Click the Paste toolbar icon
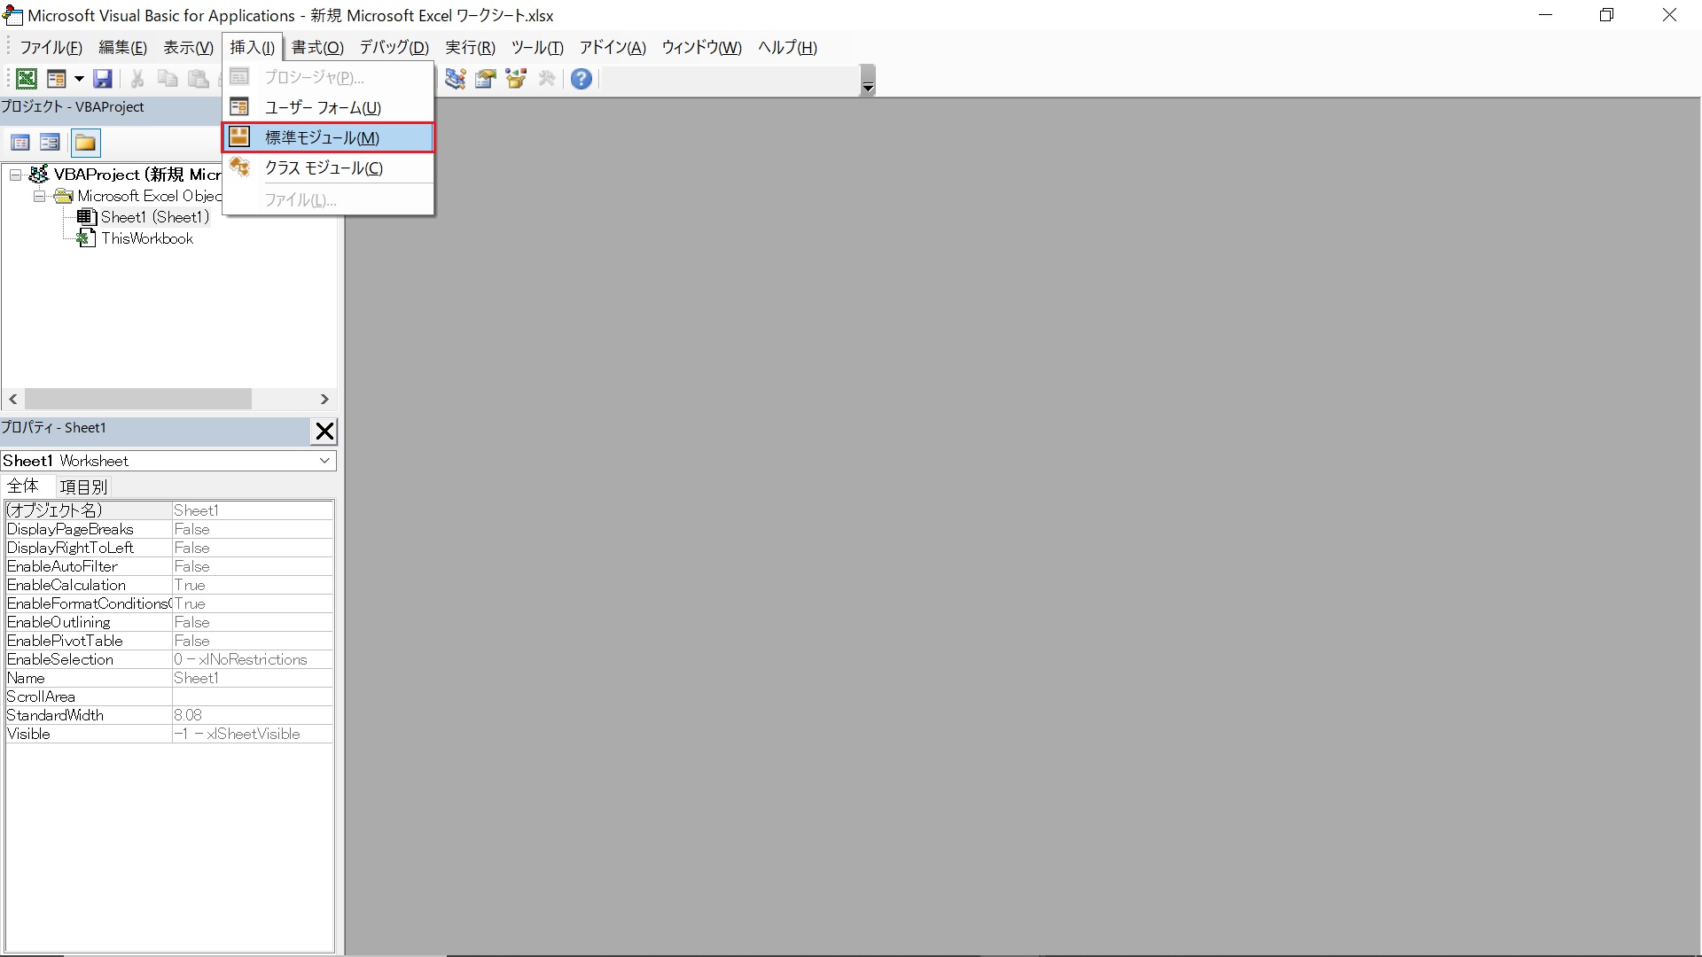The height and width of the screenshot is (957, 1702). (x=198, y=78)
